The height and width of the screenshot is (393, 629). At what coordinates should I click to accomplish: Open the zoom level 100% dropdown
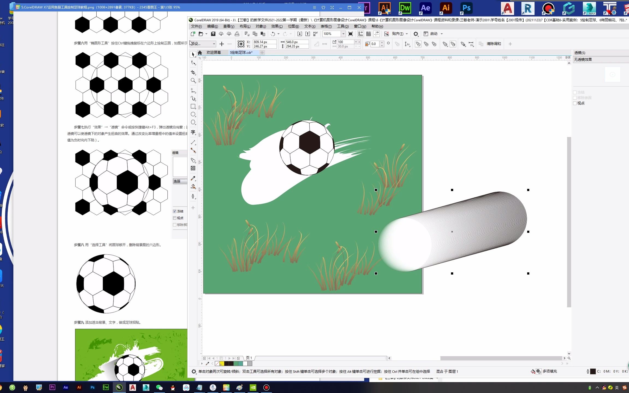[x=343, y=34]
